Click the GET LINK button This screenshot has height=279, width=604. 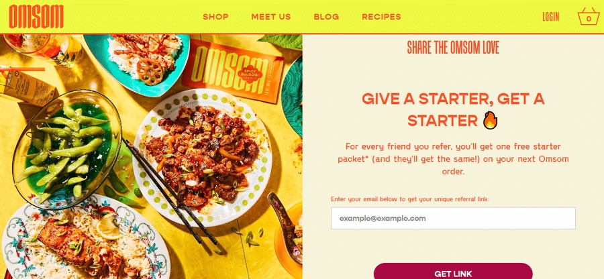click(453, 272)
